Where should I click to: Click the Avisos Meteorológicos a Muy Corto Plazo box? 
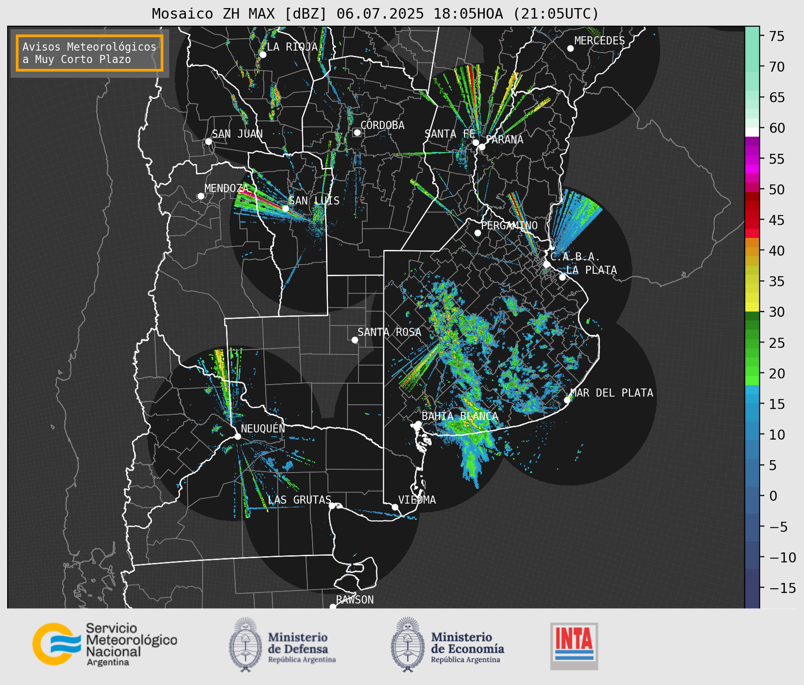point(90,53)
